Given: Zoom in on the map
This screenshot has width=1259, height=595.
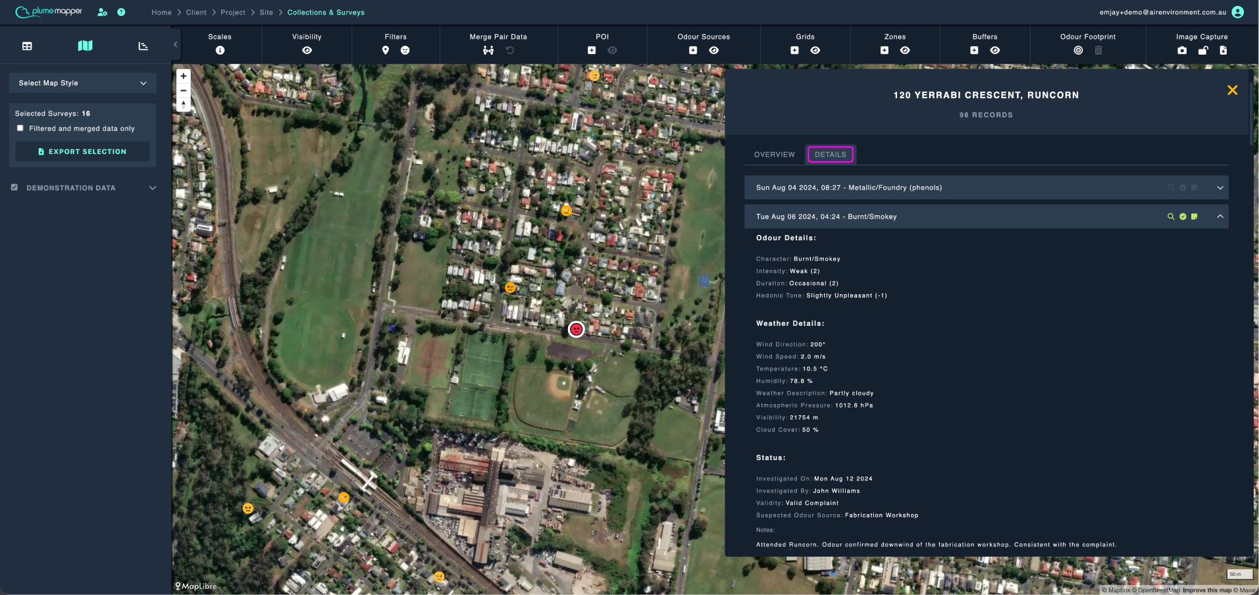Looking at the screenshot, I should pyautogui.click(x=184, y=76).
